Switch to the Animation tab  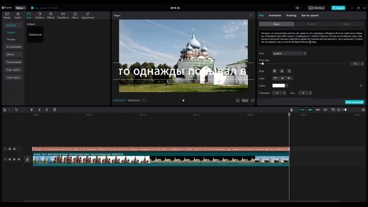275,16
